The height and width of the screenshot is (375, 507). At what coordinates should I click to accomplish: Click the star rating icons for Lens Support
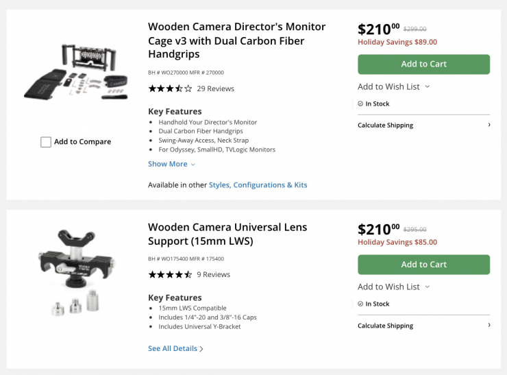(170, 275)
